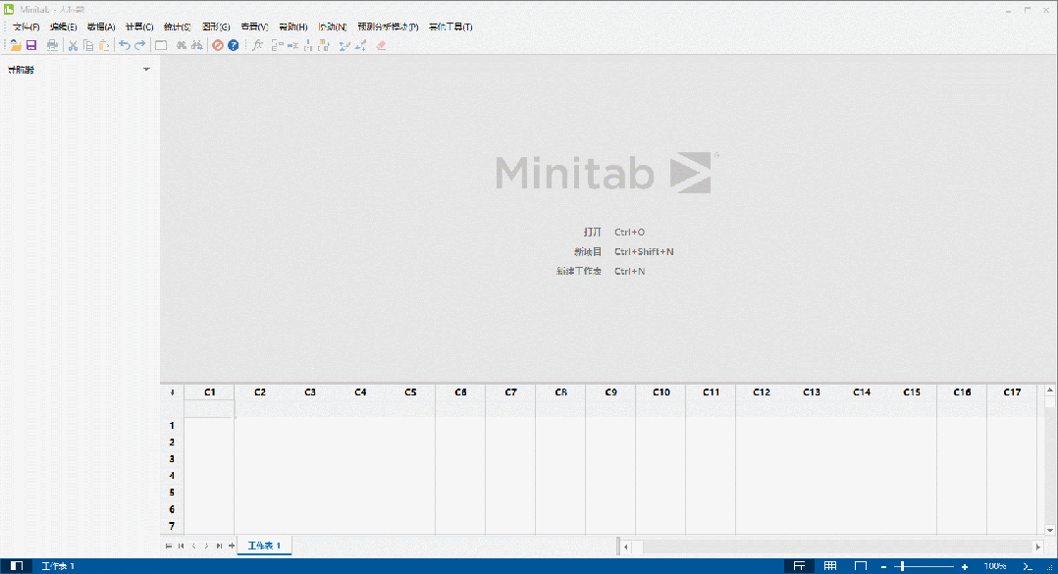Screen dimensions: 1058x574
Task: Click the blue Help question-mark icon
Action: pos(234,45)
